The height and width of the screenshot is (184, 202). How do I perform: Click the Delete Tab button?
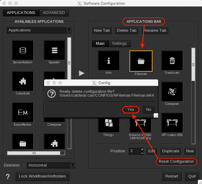127,31
